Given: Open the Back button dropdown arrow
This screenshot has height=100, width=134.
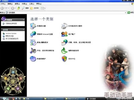Looking at the screenshot, I should [9, 8].
